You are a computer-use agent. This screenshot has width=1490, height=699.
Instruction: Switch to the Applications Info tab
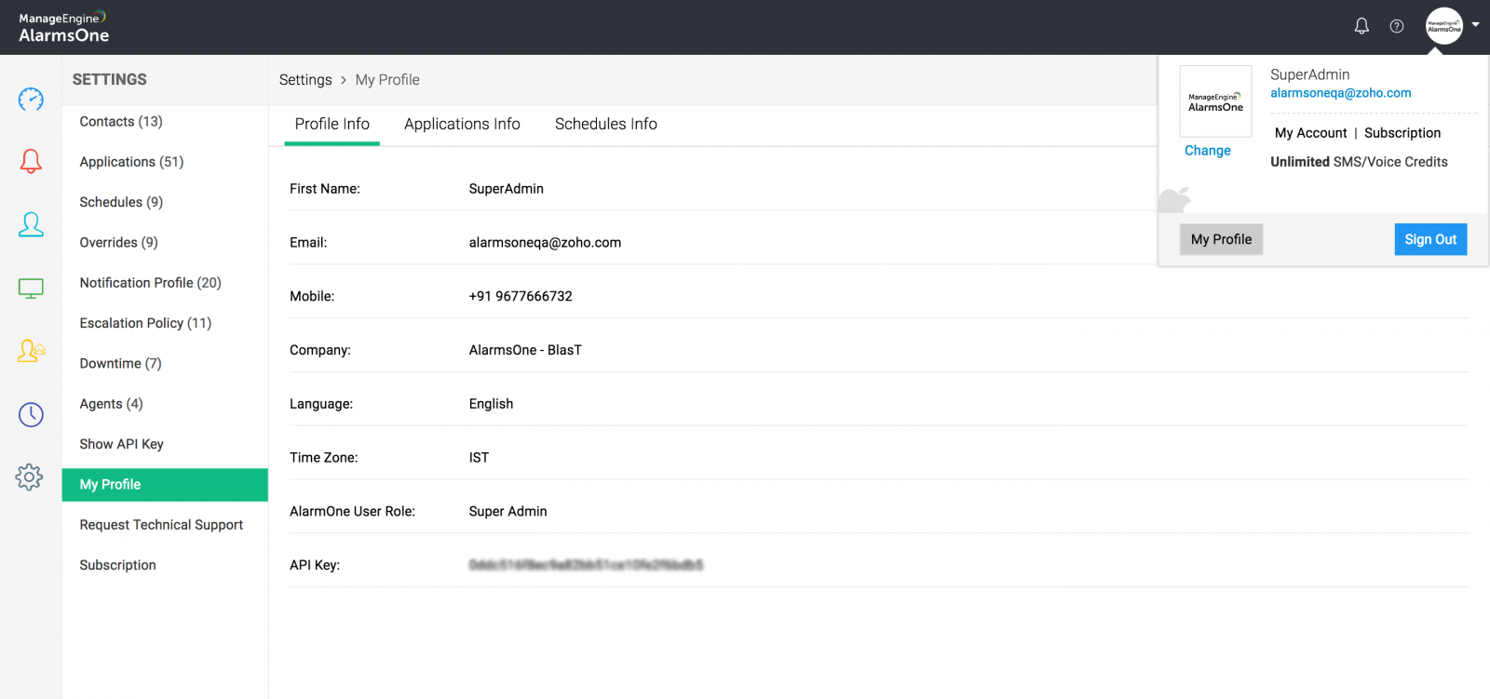(462, 124)
